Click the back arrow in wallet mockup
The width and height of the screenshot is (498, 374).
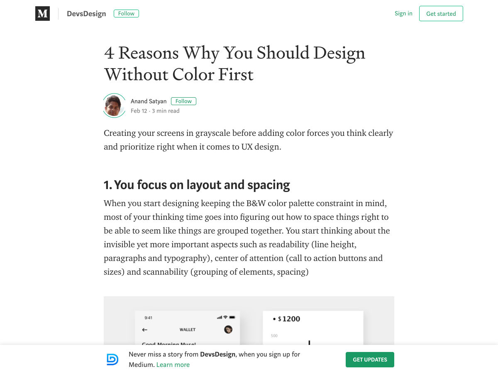coord(145,330)
